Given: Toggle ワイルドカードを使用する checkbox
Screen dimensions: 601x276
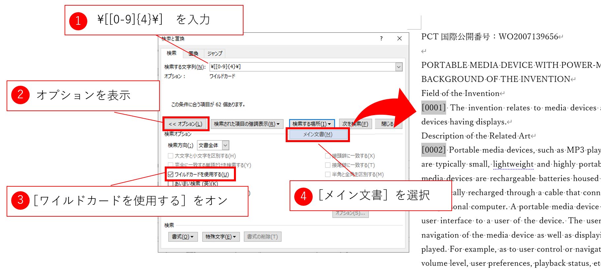Looking at the screenshot, I should (171, 174).
